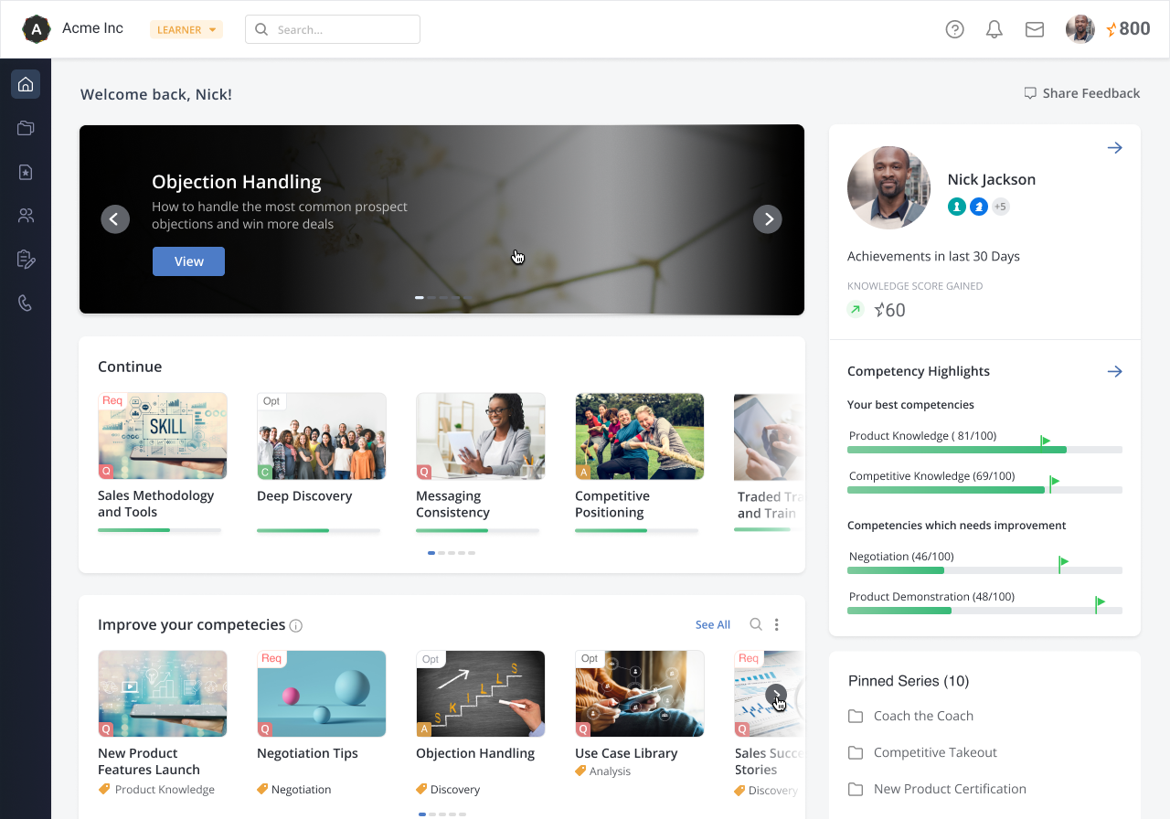Open the clipboard assessments icon in sidebar
This screenshot has height=819, width=1170.
(x=25, y=259)
